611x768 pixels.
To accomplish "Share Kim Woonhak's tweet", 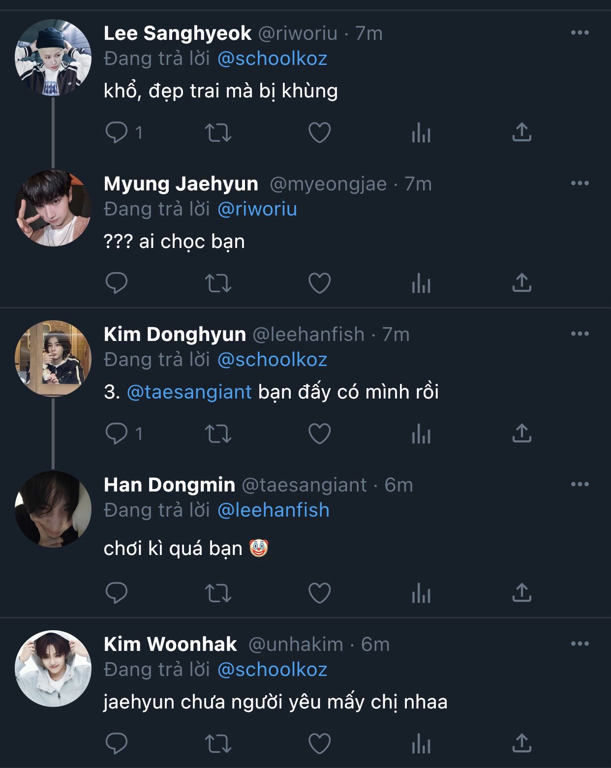I will [521, 743].
